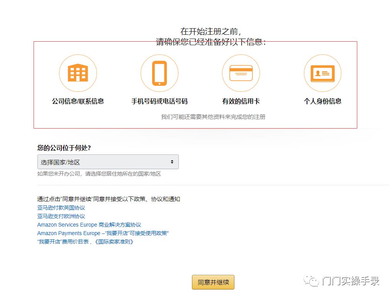
Task: Open the 亚马逊付款英国协议 link
Action: coord(61,208)
